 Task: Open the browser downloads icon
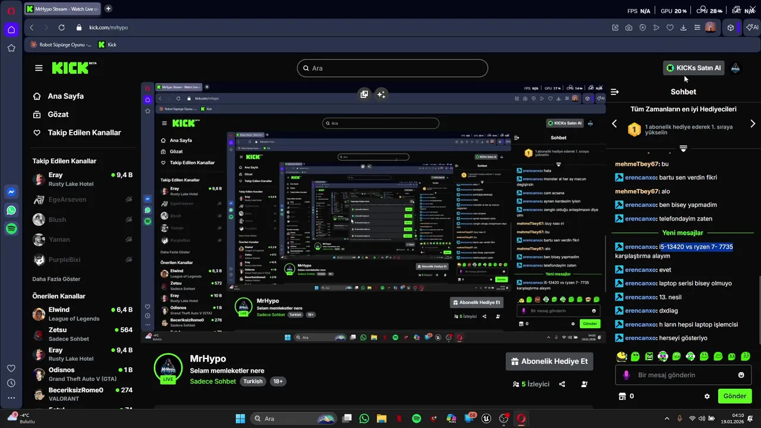[684, 27]
